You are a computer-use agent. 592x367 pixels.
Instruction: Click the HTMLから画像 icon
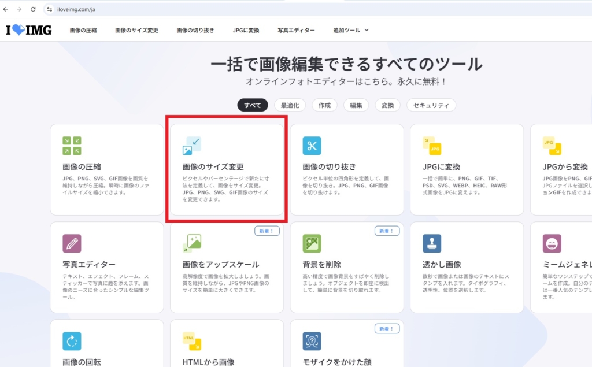(192, 341)
